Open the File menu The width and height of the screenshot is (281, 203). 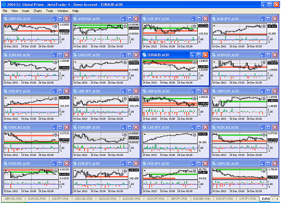coord(5,11)
